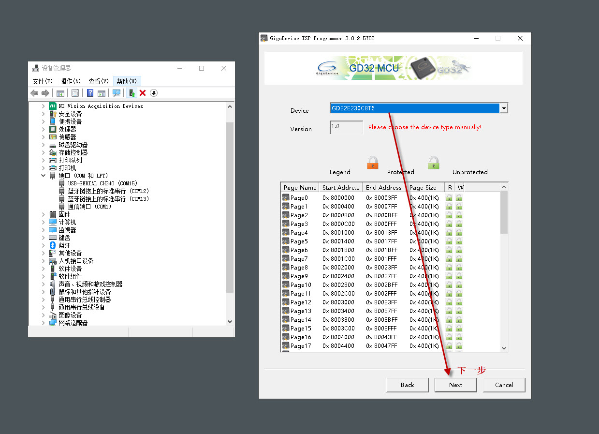Open the 查看(V) menu
Viewport: 599px width, 434px height.
(99, 81)
